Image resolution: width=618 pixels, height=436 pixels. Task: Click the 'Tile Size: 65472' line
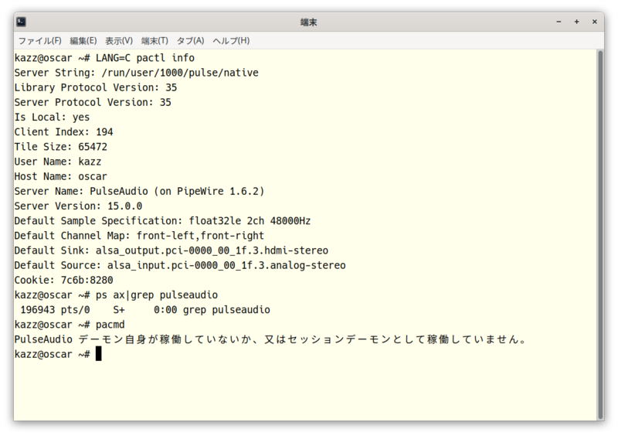[61, 147]
